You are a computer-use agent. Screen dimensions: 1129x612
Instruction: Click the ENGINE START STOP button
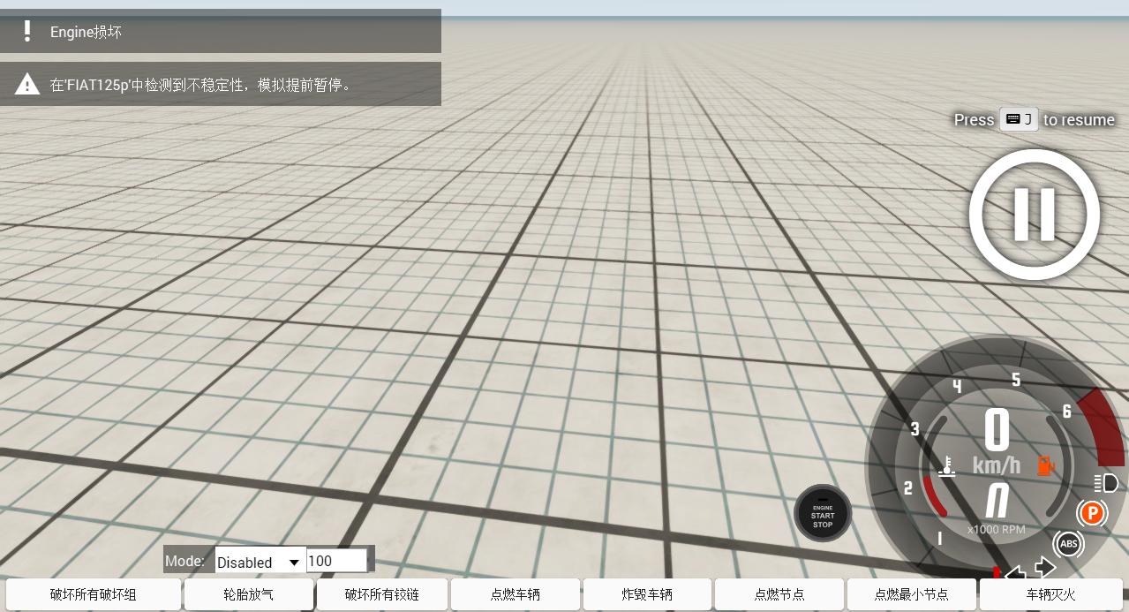click(823, 513)
